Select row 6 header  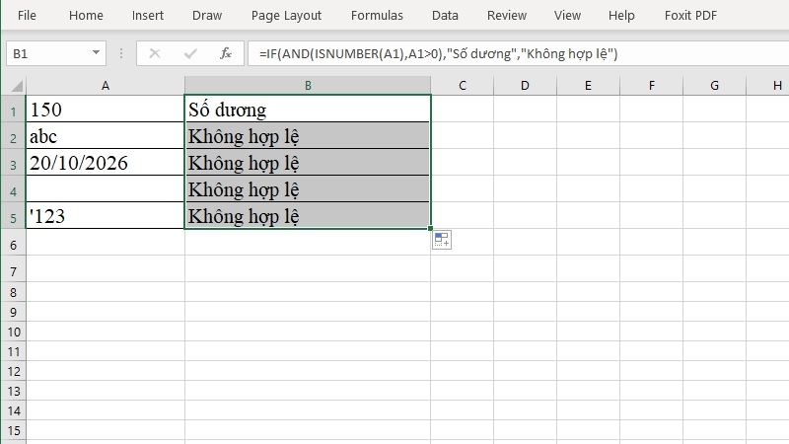pos(13,245)
